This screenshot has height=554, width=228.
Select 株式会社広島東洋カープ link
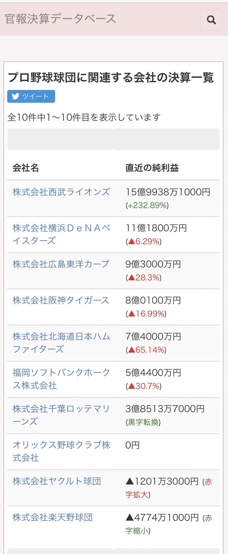[61, 264]
